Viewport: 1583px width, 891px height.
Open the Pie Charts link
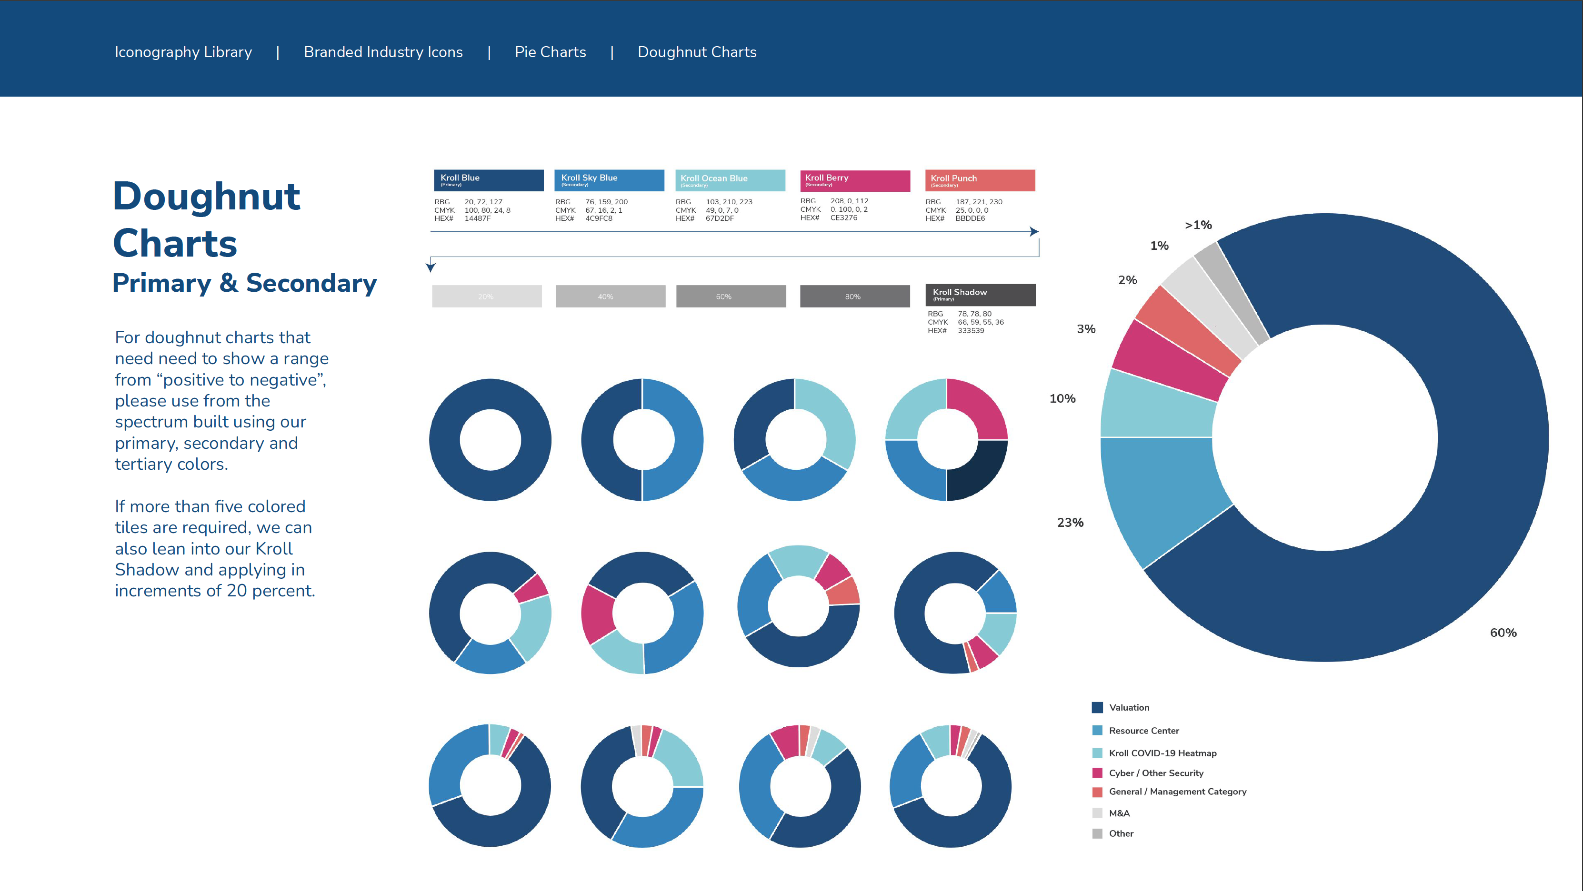pos(550,52)
